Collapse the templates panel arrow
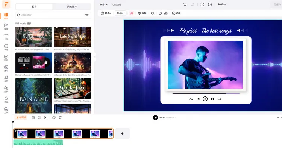Image resolution: width=282 pixels, height=148 pixels. pos(95,57)
